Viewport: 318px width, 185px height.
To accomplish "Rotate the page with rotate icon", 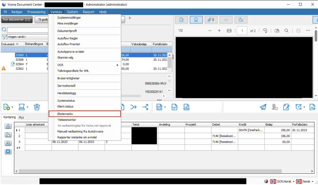I will [265, 31].
